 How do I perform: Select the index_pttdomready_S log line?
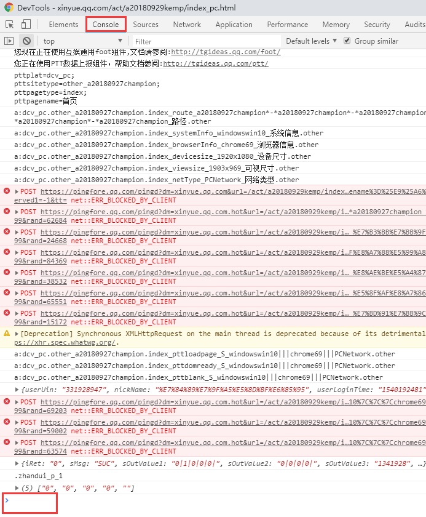pos(205,366)
